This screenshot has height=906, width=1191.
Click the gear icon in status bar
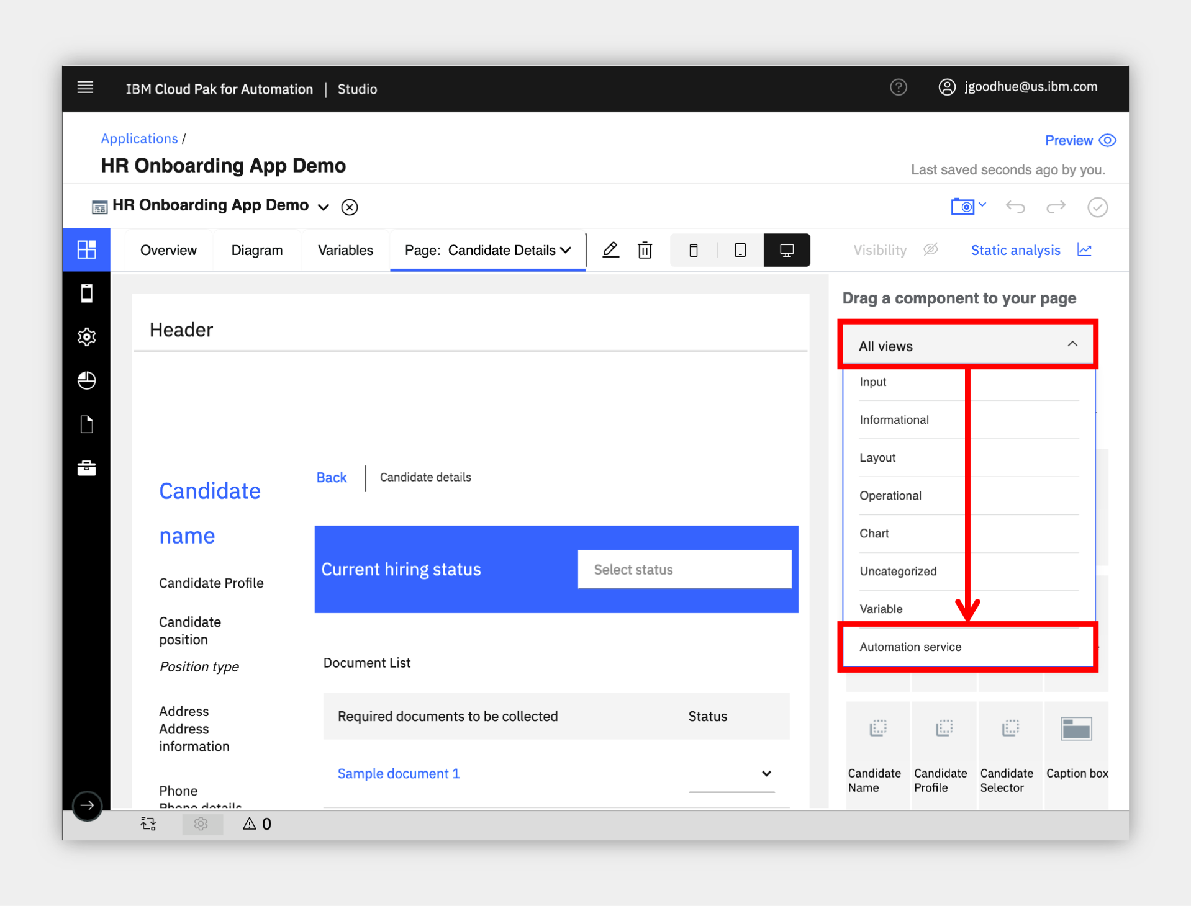tap(201, 823)
